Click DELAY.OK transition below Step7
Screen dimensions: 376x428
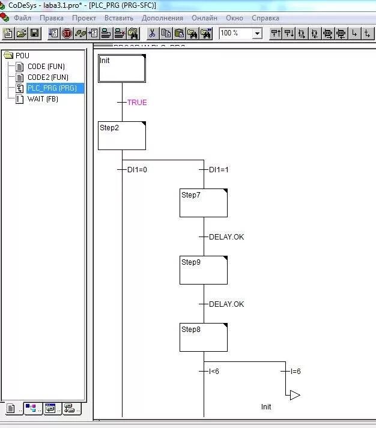tap(226, 237)
